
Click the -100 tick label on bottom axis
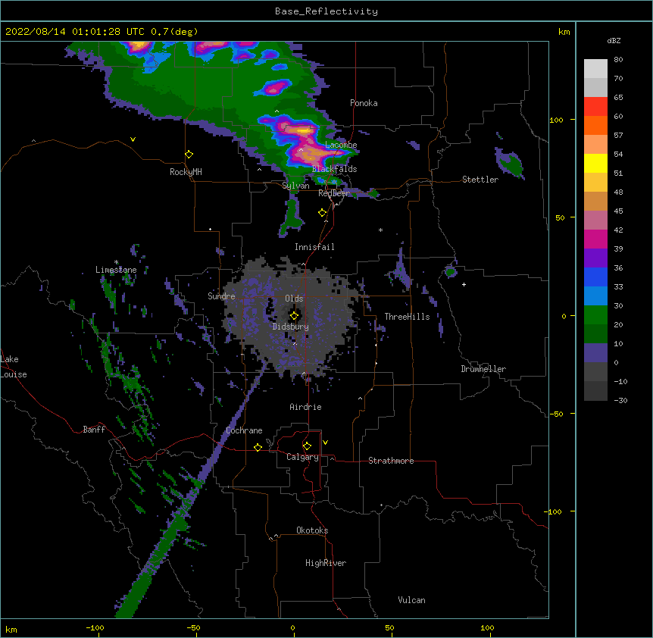[95, 627]
